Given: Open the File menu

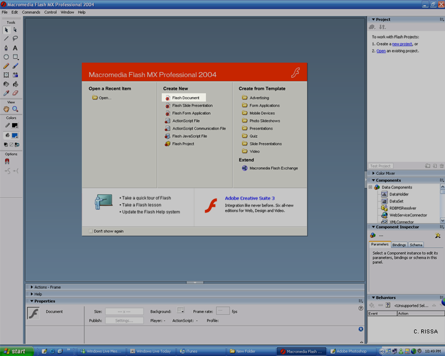Looking at the screenshot, I should 4,12.
